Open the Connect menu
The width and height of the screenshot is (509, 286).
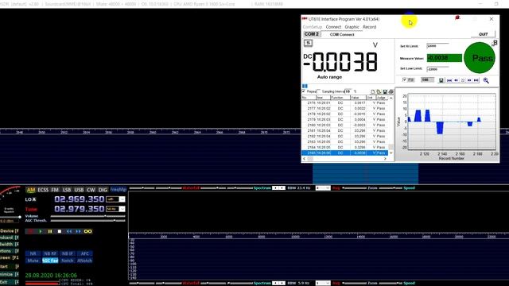click(333, 27)
